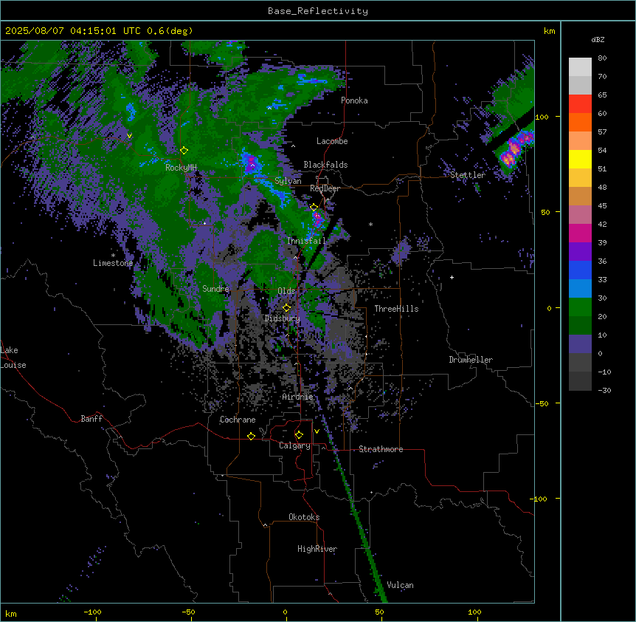The height and width of the screenshot is (622, 636).
Task: Click the 50 tick on the right axis
Action: 545,212
